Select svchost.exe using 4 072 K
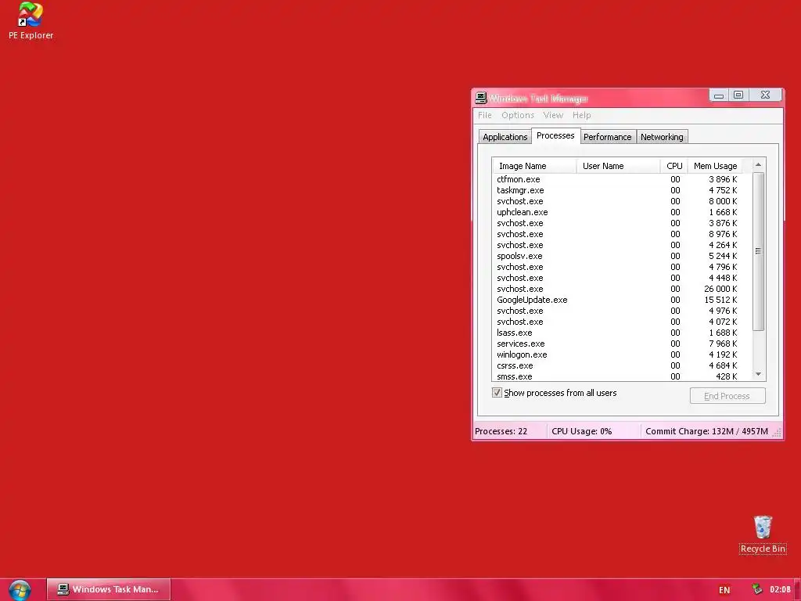The image size is (801, 601). point(617,322)
